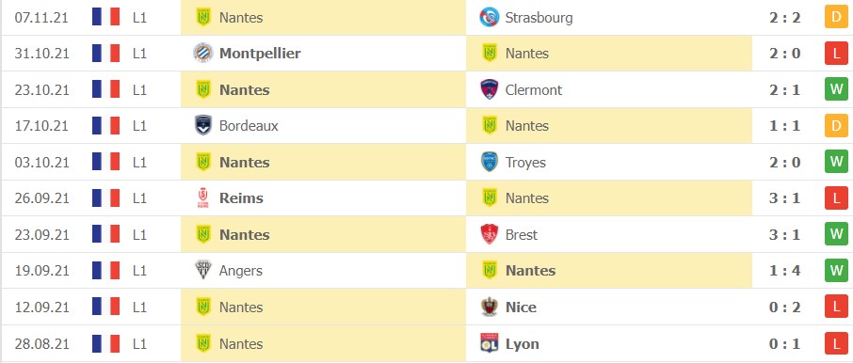Click the D result badge for Strasbourg match
Image resolution: width=853 pixels, height=363 pixels.
(836, 17)
